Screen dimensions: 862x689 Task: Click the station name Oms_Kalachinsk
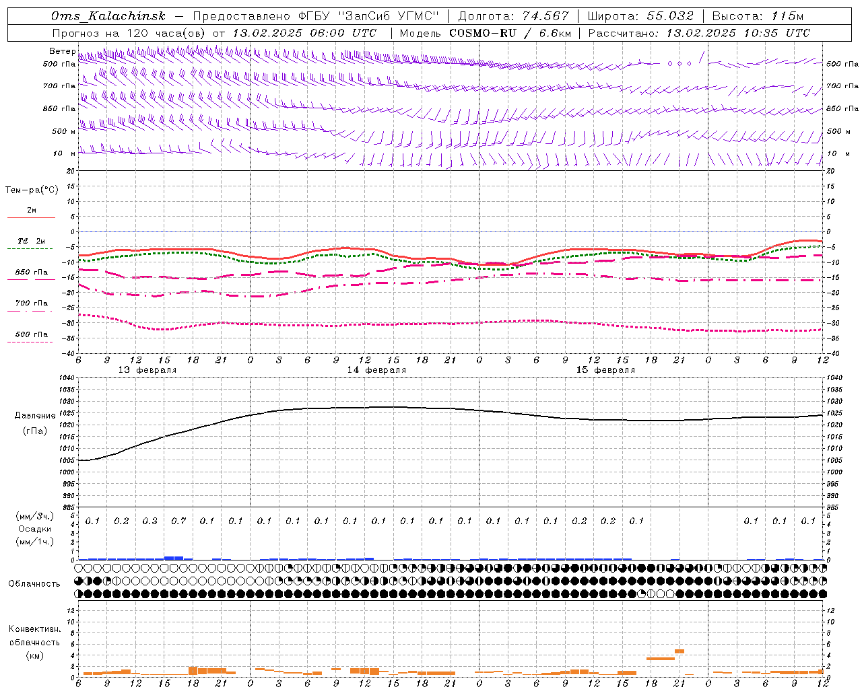click(108, 16)
